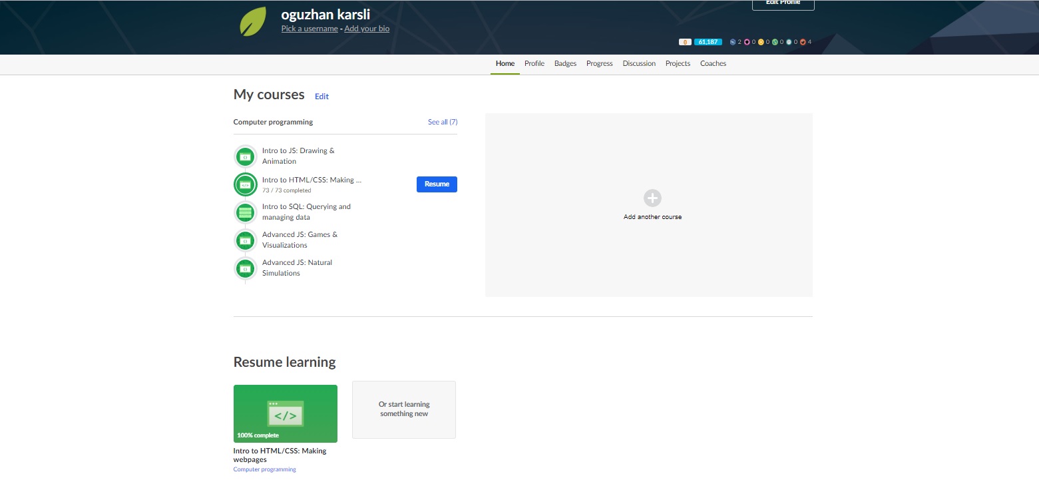The height and width of the screenshot is (492, 1039).
Task: Open the Coaches tab
Action: (x=713, y=64)
